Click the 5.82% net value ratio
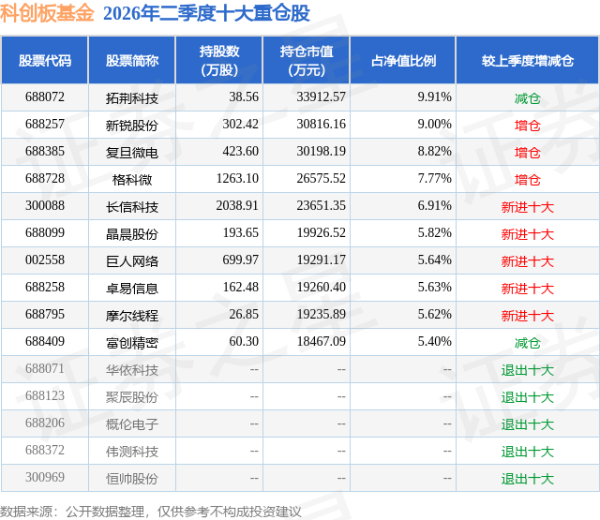 [x=434, y=233]
